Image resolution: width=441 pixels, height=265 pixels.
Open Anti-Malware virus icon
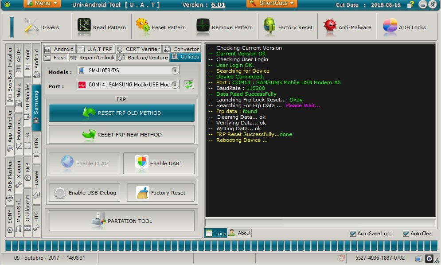click(330, 26)
